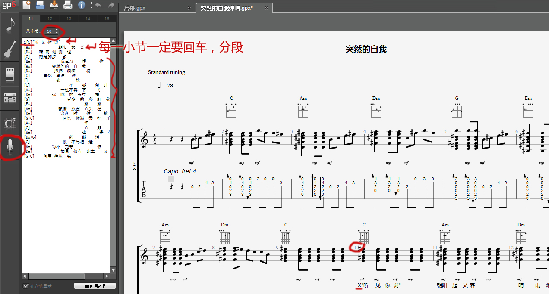Click the up stepper arrow beside 从小节
This screenshot has width=549, height=294.
point(57,29)
